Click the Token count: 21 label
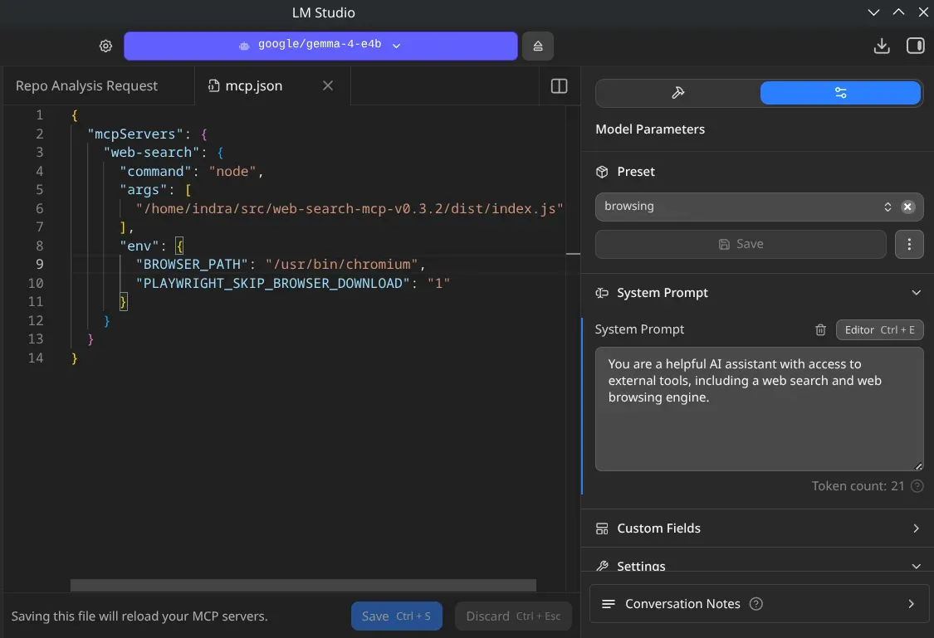This screenshot has height=638, width=934. (x=858, y=486)
